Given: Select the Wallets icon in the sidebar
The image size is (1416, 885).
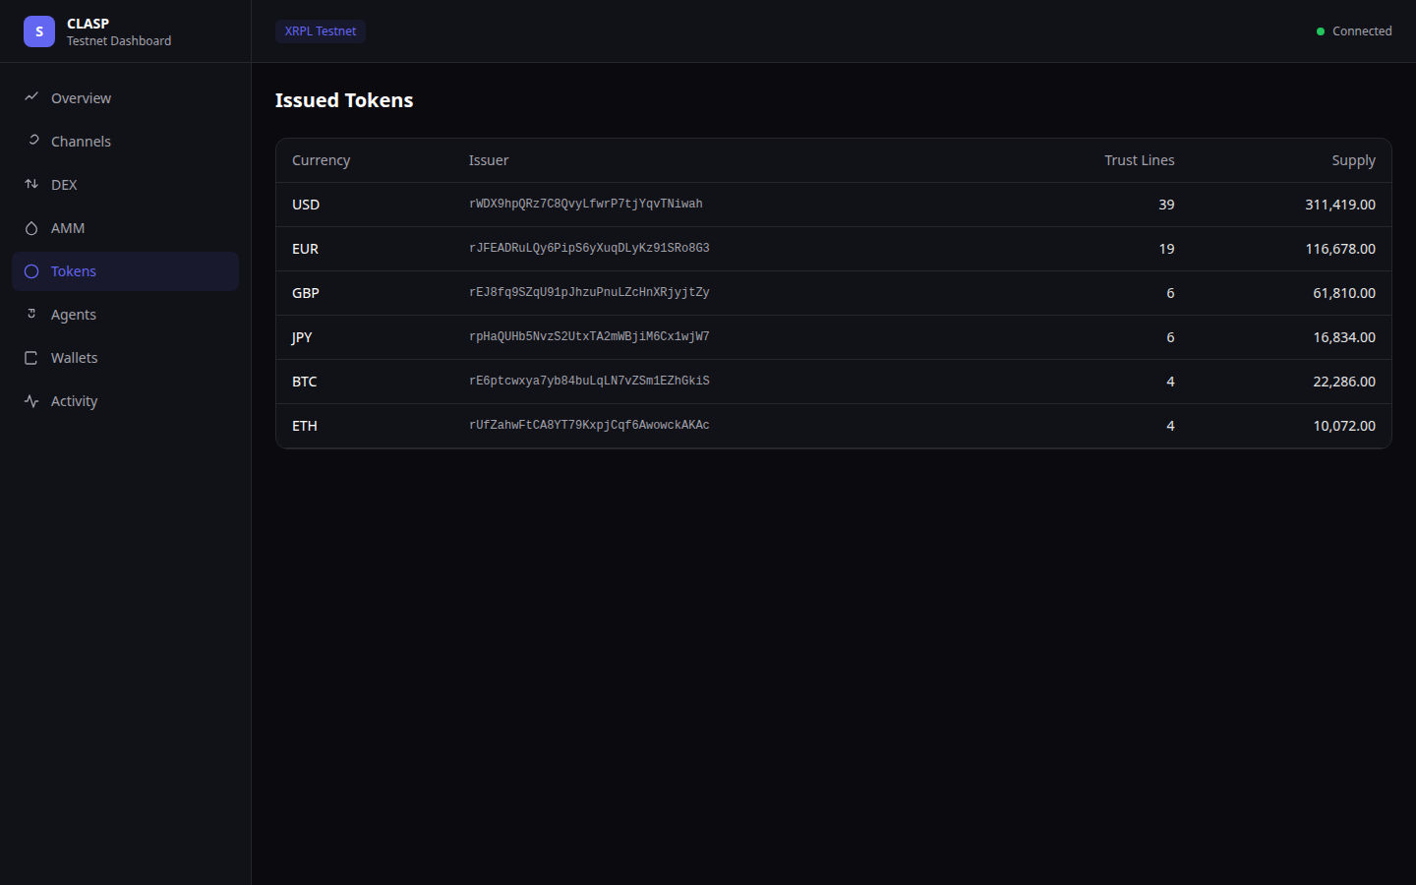Looking at the screenshot, I should [32, 357].
